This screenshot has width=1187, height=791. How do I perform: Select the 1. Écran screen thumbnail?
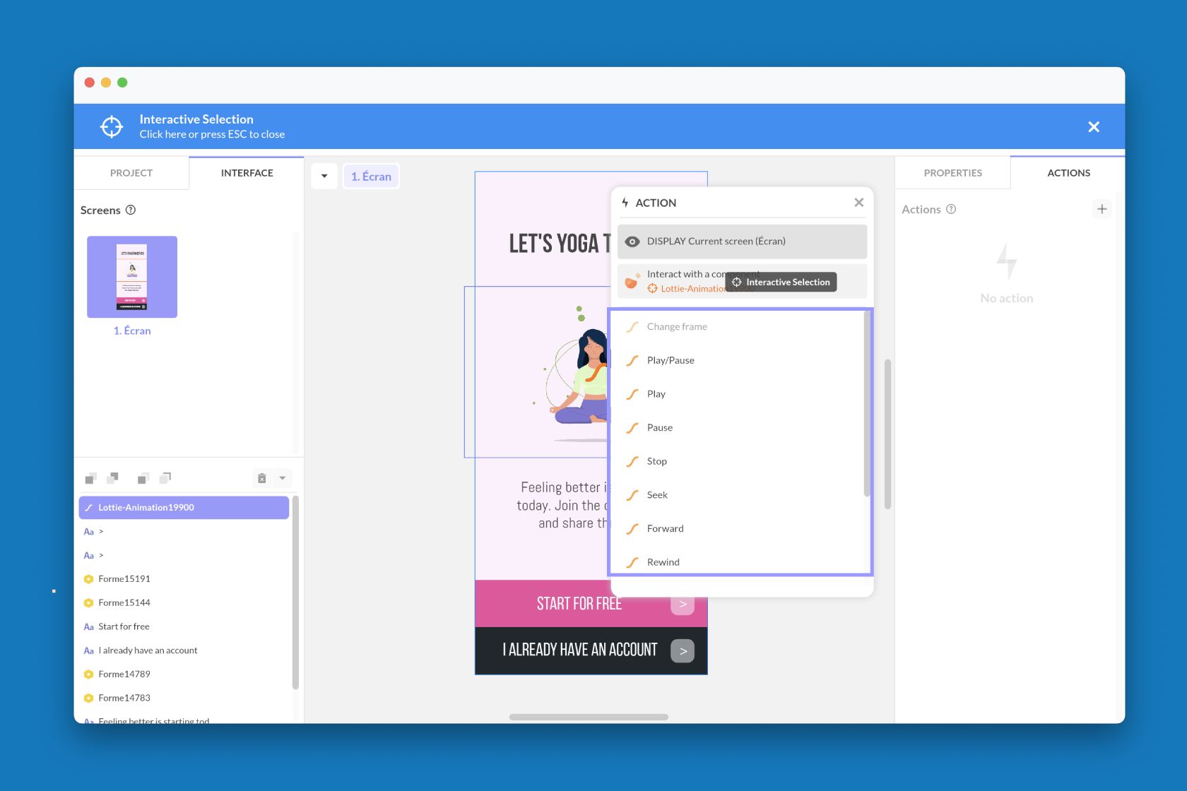click(x=131, y=276)
